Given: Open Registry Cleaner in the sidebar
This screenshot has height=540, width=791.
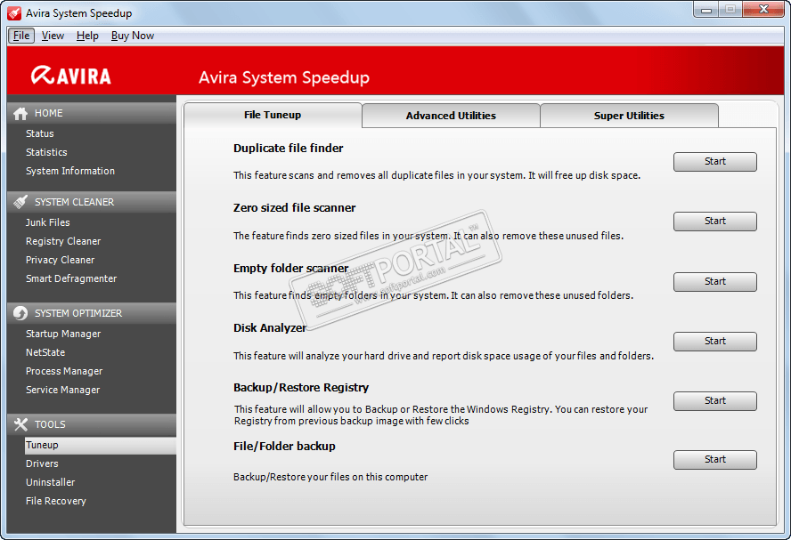Looking at the screenshot, I should coord(63,241).
